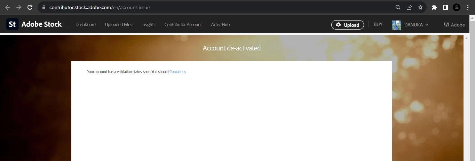The width and height of the screenshot is (475, 161).
Task: Toggle the browser side panel icon
Action: tap(445, 7)
